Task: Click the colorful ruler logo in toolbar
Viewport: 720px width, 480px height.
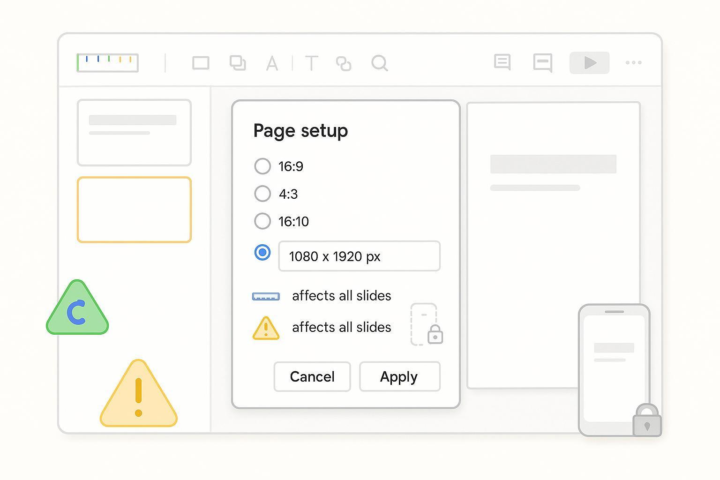Action: (x=108, y=63)
